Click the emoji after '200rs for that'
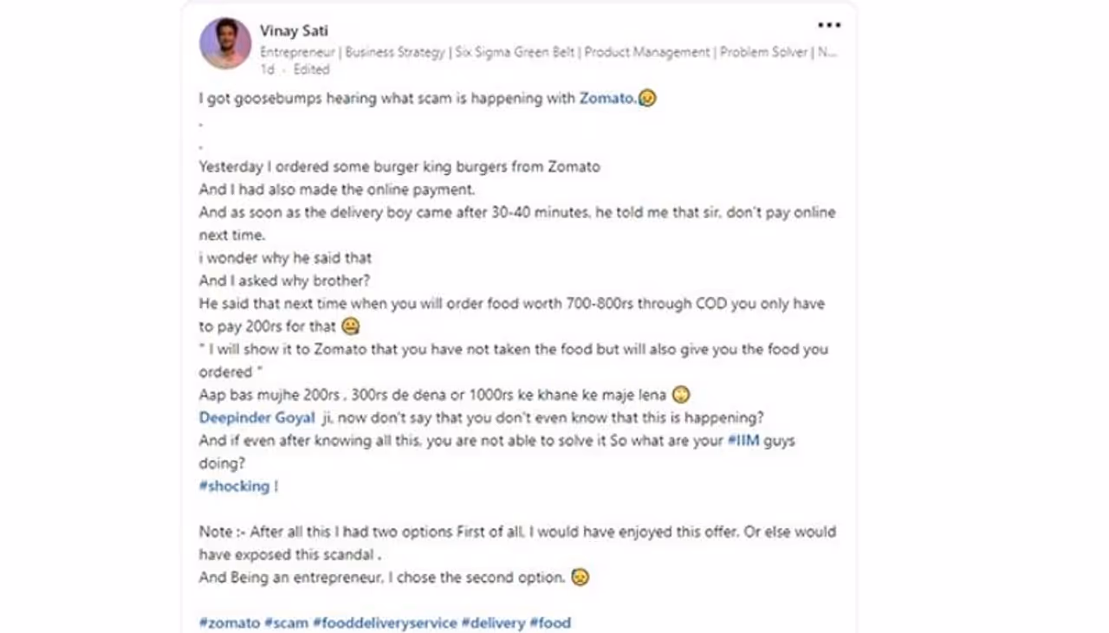The height and width of the screenshot is (633, 1109). click(x=351, y=327)
